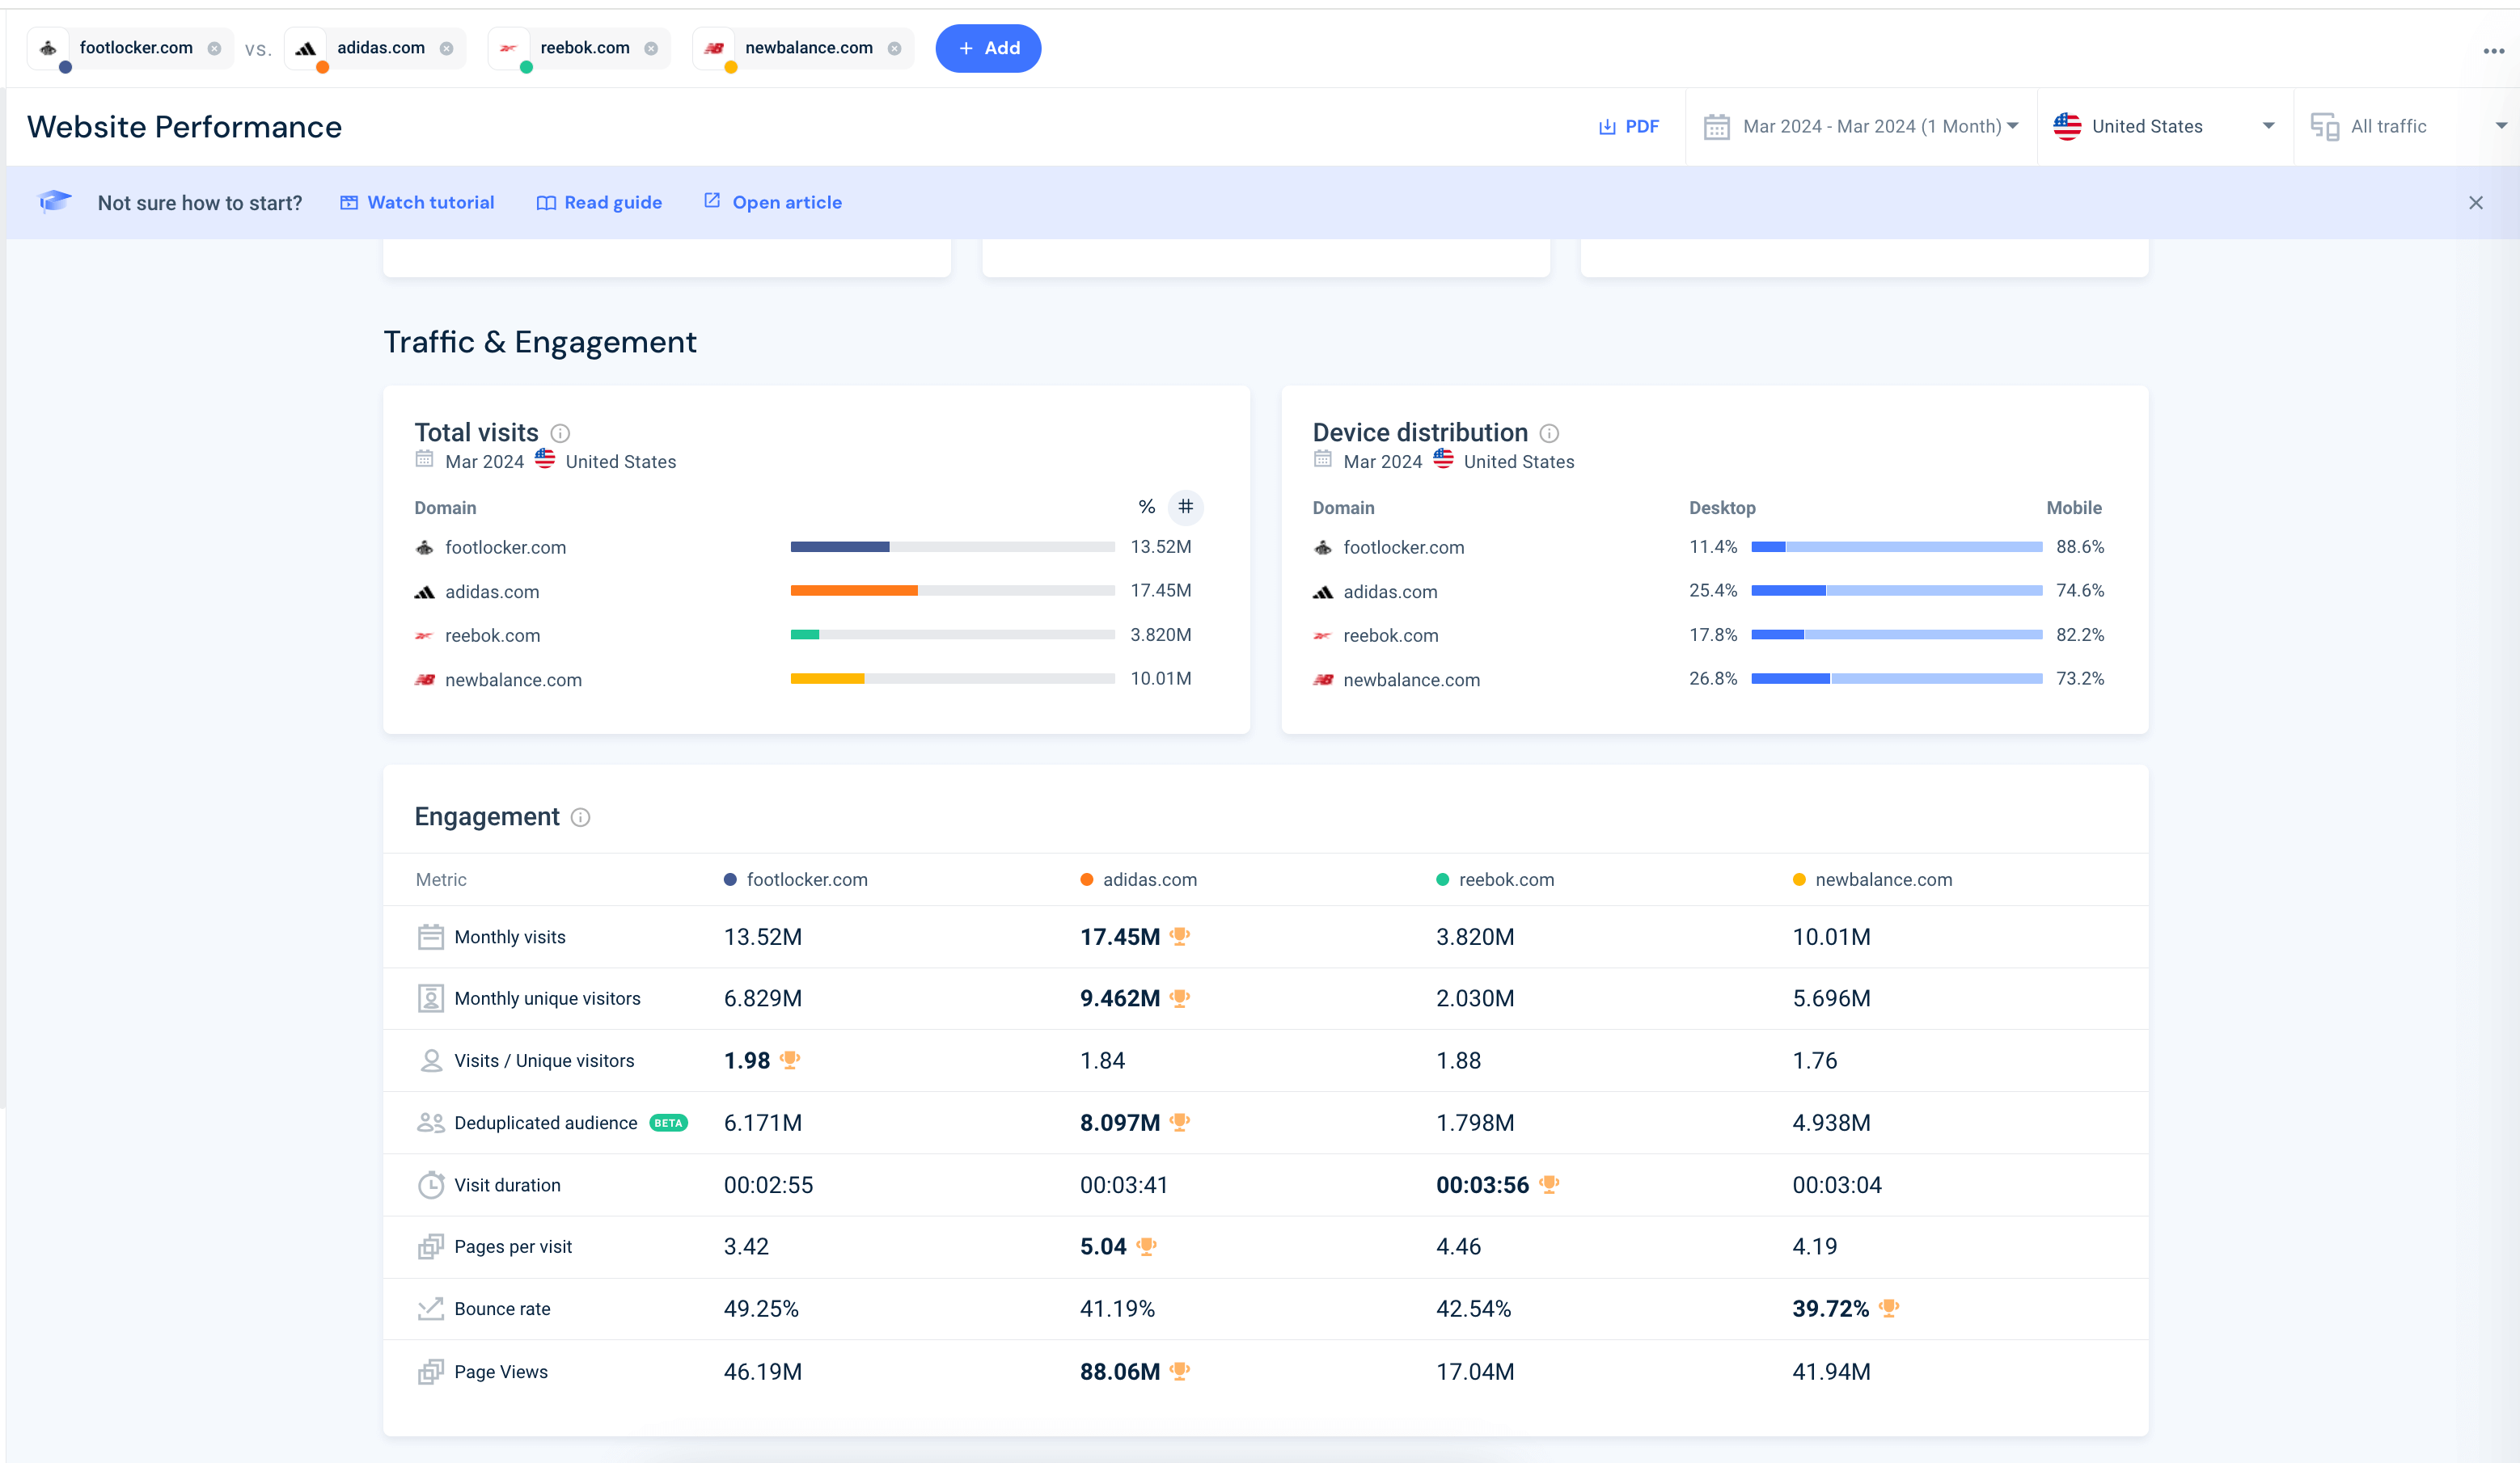Click the Total visits info icon
This screenshot has height=1463, width=2520.
560,434
